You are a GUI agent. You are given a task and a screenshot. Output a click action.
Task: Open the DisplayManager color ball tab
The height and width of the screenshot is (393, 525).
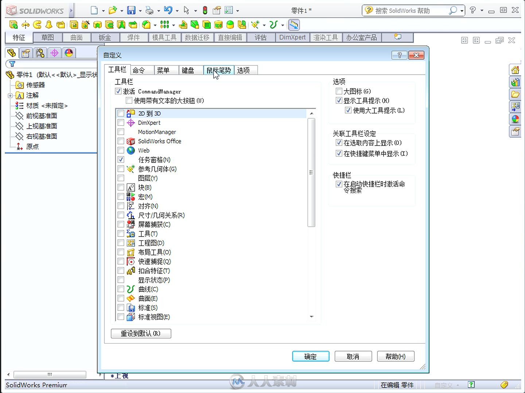click(x=69, y=53)
